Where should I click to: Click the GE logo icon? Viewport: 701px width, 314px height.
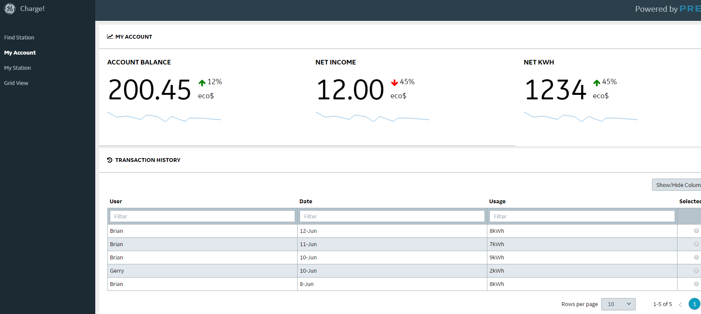tap(10, 9)
